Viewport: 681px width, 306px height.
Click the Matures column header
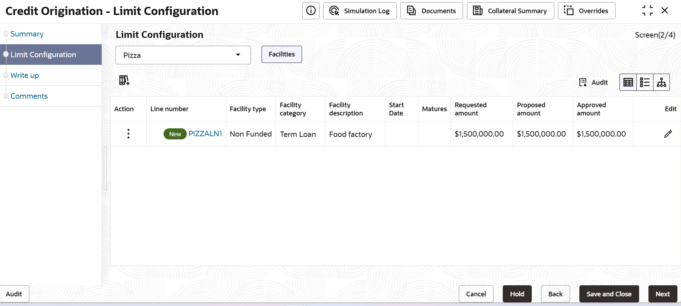[x=434, y=109]
